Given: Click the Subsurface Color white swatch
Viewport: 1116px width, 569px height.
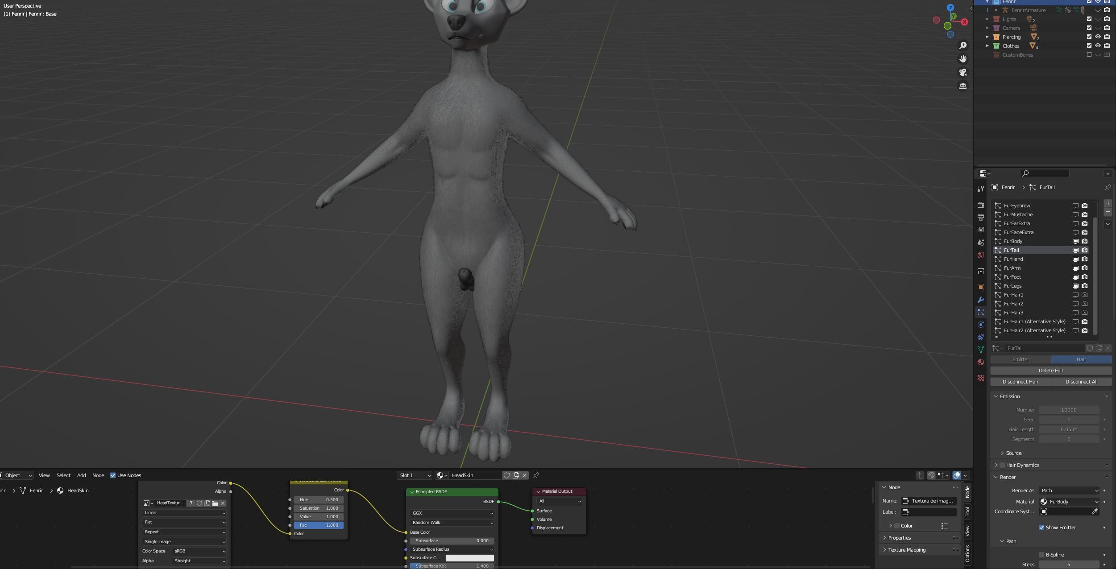Looking at the screenshot, I should point(469,558).
